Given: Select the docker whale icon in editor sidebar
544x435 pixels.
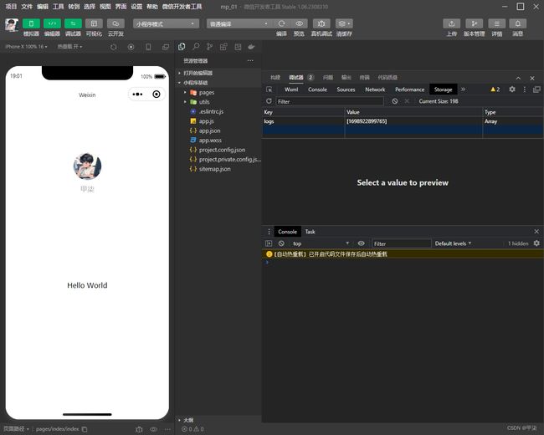Looking at the screenshot, I should coord(251,47).
